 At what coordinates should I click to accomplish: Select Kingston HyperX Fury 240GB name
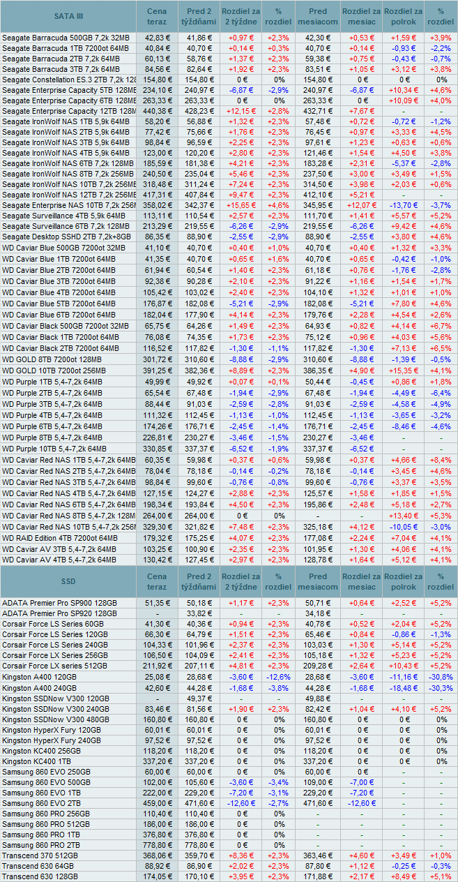tap(52, 739)
